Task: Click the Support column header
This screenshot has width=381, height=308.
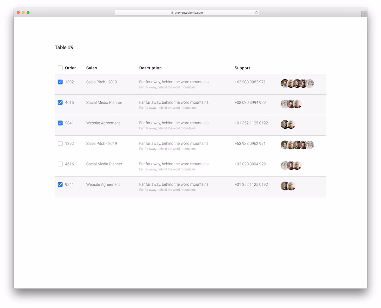Action: point(242,68)
